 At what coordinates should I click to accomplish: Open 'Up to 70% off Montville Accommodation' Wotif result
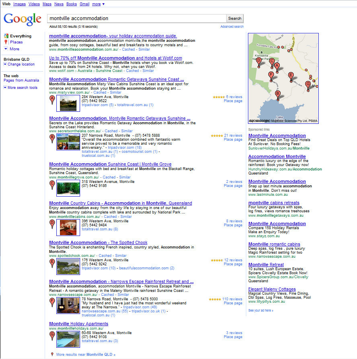pyautogui.click(x=116, y=58)
